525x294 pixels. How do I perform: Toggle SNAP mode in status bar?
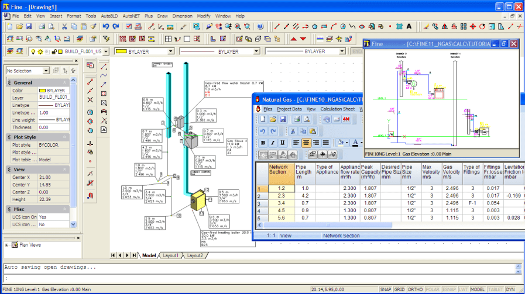(385, 289)
